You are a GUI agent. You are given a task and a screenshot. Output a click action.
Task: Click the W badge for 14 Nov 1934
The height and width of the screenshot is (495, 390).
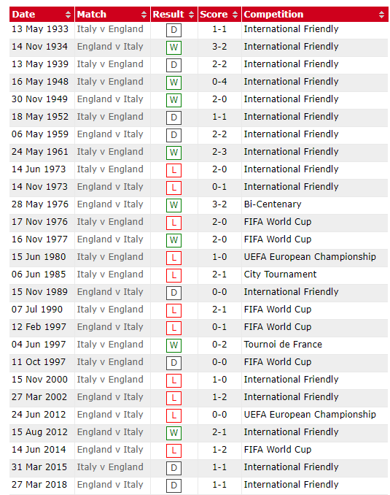coord(173,47)
